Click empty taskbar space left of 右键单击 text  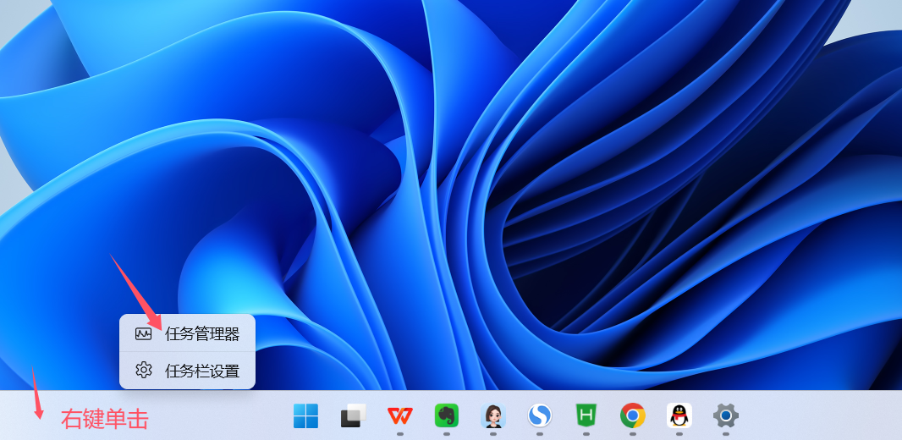(x=17, y=419)
